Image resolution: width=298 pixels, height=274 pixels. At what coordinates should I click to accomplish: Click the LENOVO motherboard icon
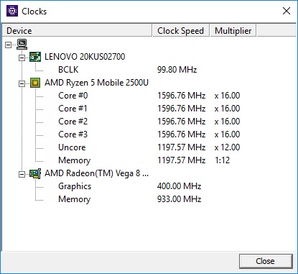[35, 57]
